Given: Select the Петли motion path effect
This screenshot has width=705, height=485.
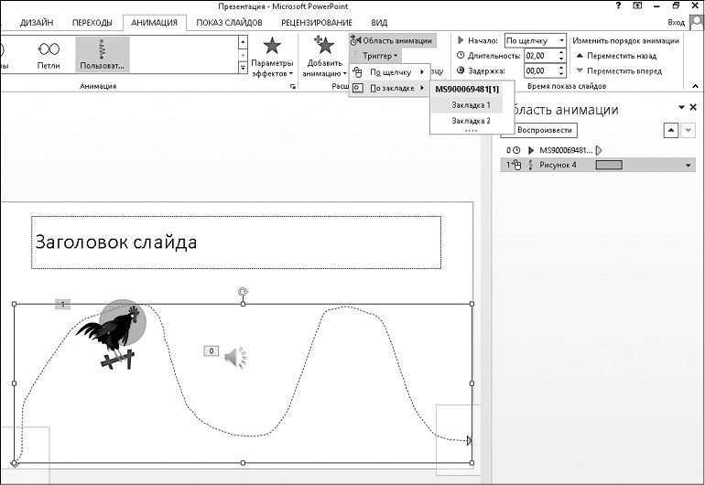Looking at the screenshot, I should click(x=49, y=54).
